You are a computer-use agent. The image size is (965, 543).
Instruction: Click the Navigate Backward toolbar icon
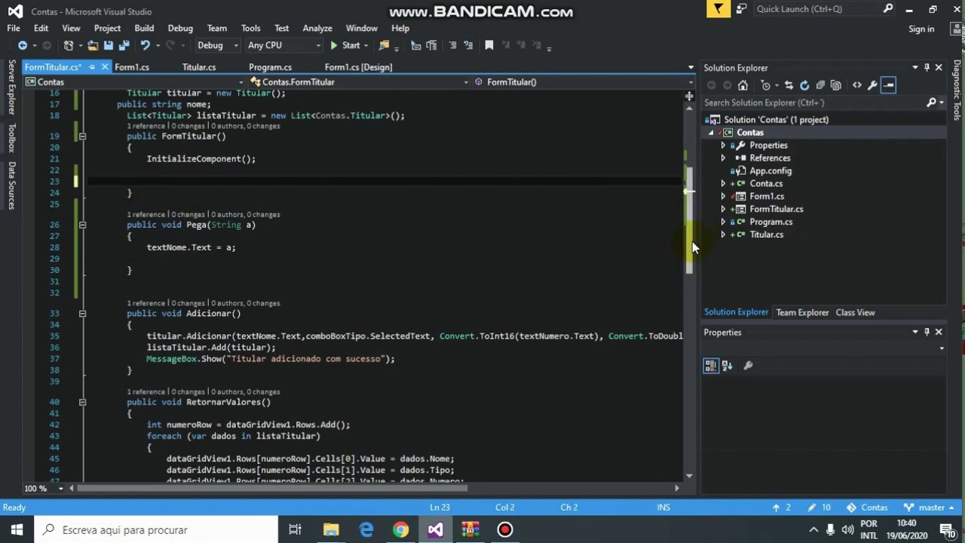click(x=23, y=45)
